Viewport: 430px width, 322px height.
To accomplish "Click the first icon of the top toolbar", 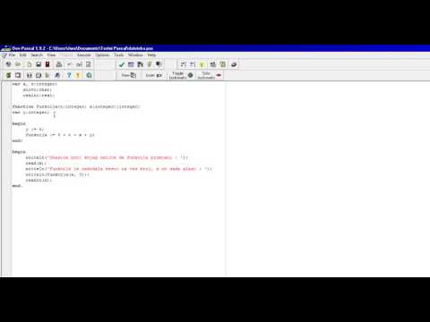I will tap(8, 64).
